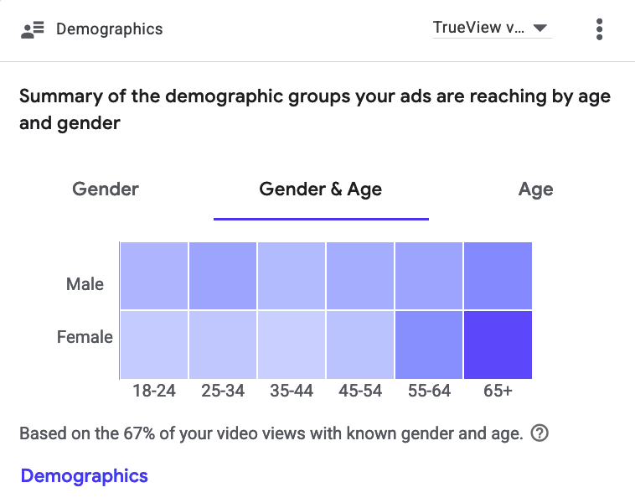Select the Male 25-34 heatmap cell

[x=223, y=276]
